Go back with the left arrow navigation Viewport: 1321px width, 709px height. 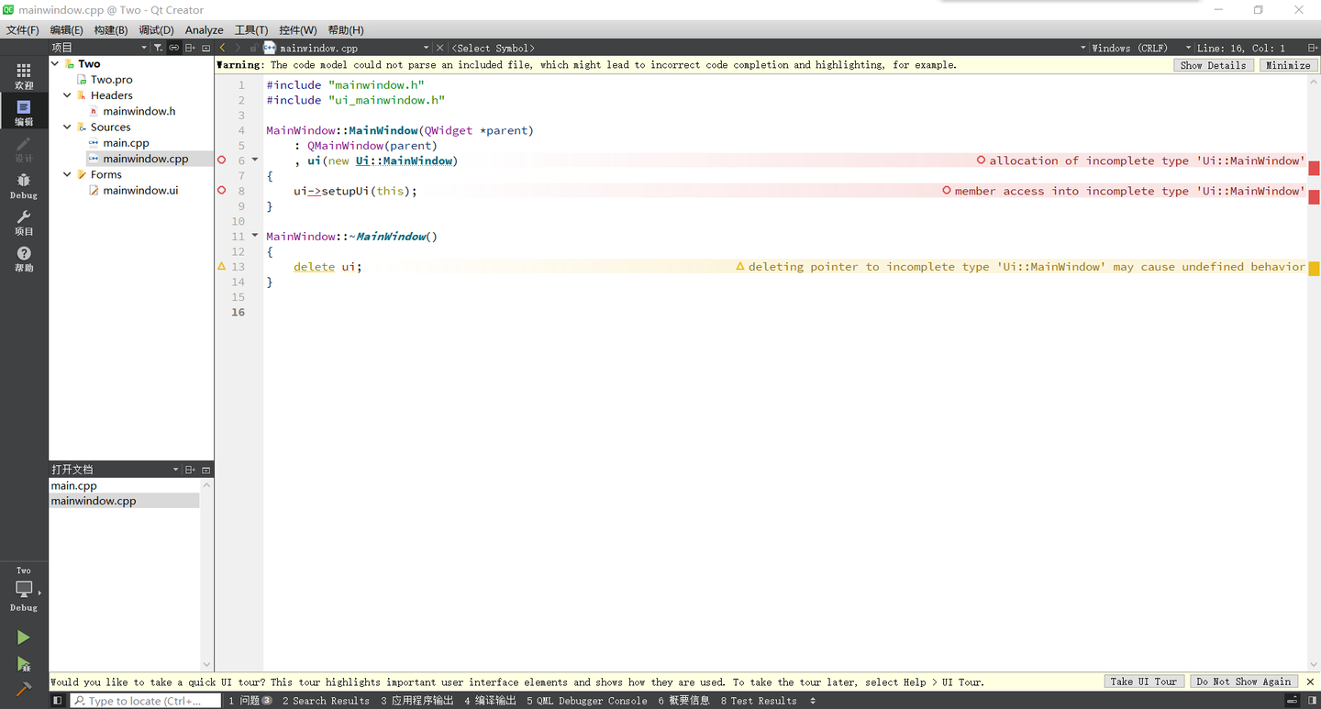coord(223,48)
